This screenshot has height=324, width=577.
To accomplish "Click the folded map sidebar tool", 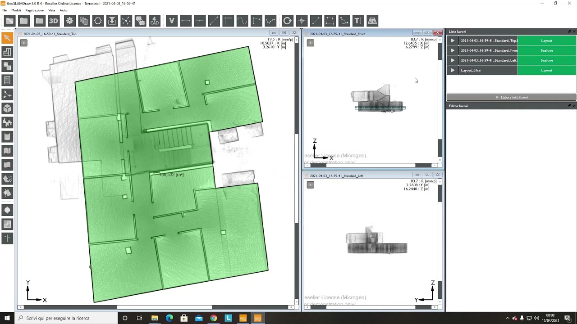I will click(x=7, y=151).
